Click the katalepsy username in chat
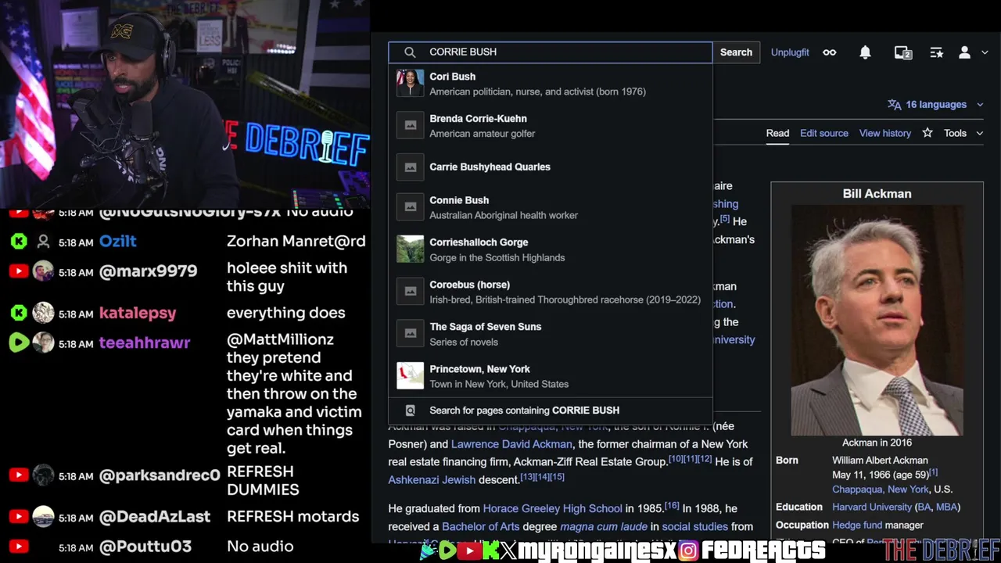Viewport: 1001px width, 563px height. 138,313
